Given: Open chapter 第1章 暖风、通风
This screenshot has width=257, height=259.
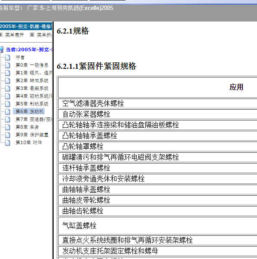Looking at the screenshot, I should 34,73.
